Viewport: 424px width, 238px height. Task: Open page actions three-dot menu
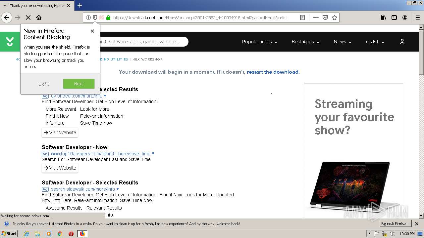pyautogui.click(x=316, y=18)
